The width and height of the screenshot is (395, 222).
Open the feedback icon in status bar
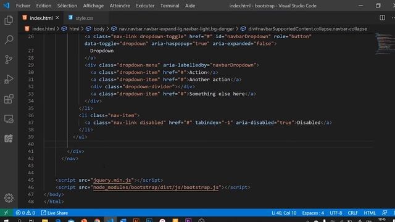(385, 213)
